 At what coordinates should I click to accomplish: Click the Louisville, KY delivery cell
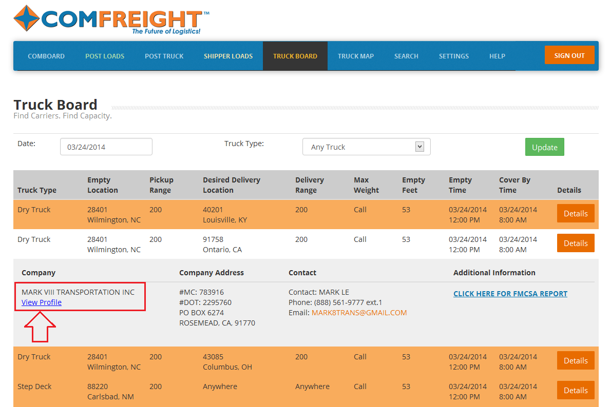tap(225, 215)
